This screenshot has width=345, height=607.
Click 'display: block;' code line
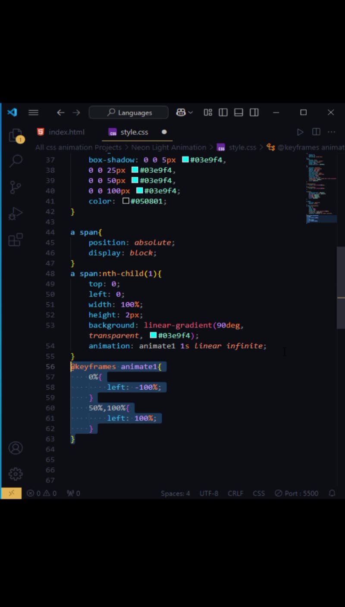coord(122,253)
